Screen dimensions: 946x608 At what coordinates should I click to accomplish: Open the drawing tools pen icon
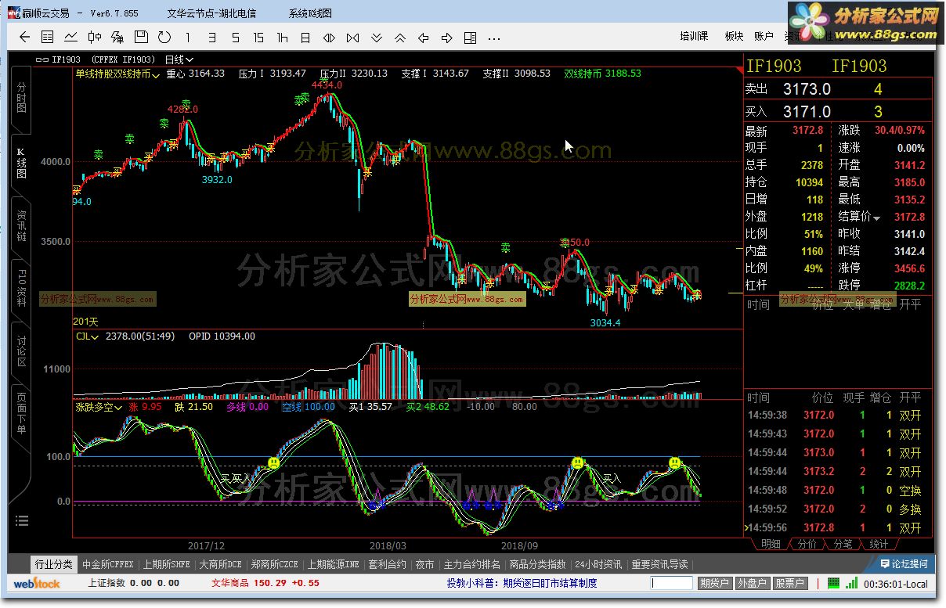(x=117, y=37)
